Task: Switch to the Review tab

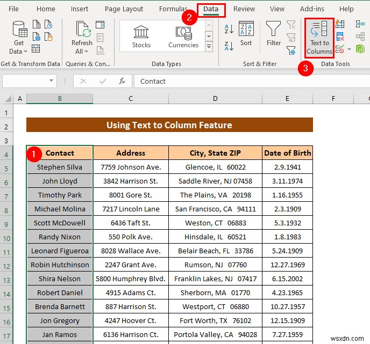Action: pos(244,9)
